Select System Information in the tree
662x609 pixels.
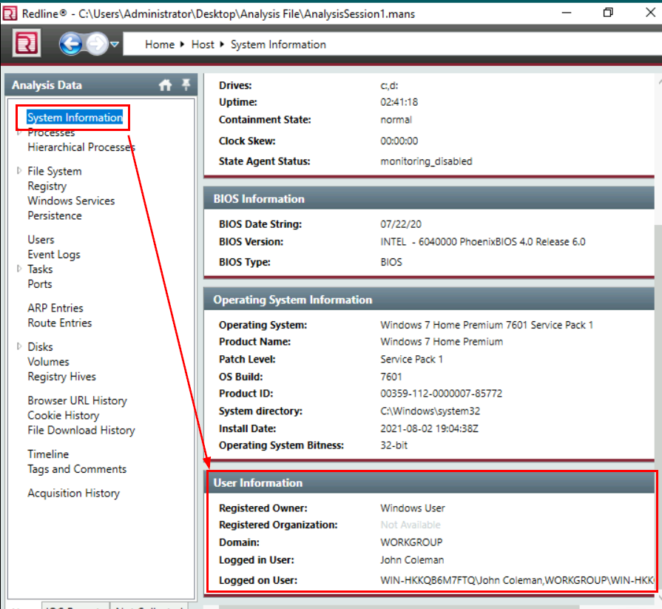tap(75, 118)
